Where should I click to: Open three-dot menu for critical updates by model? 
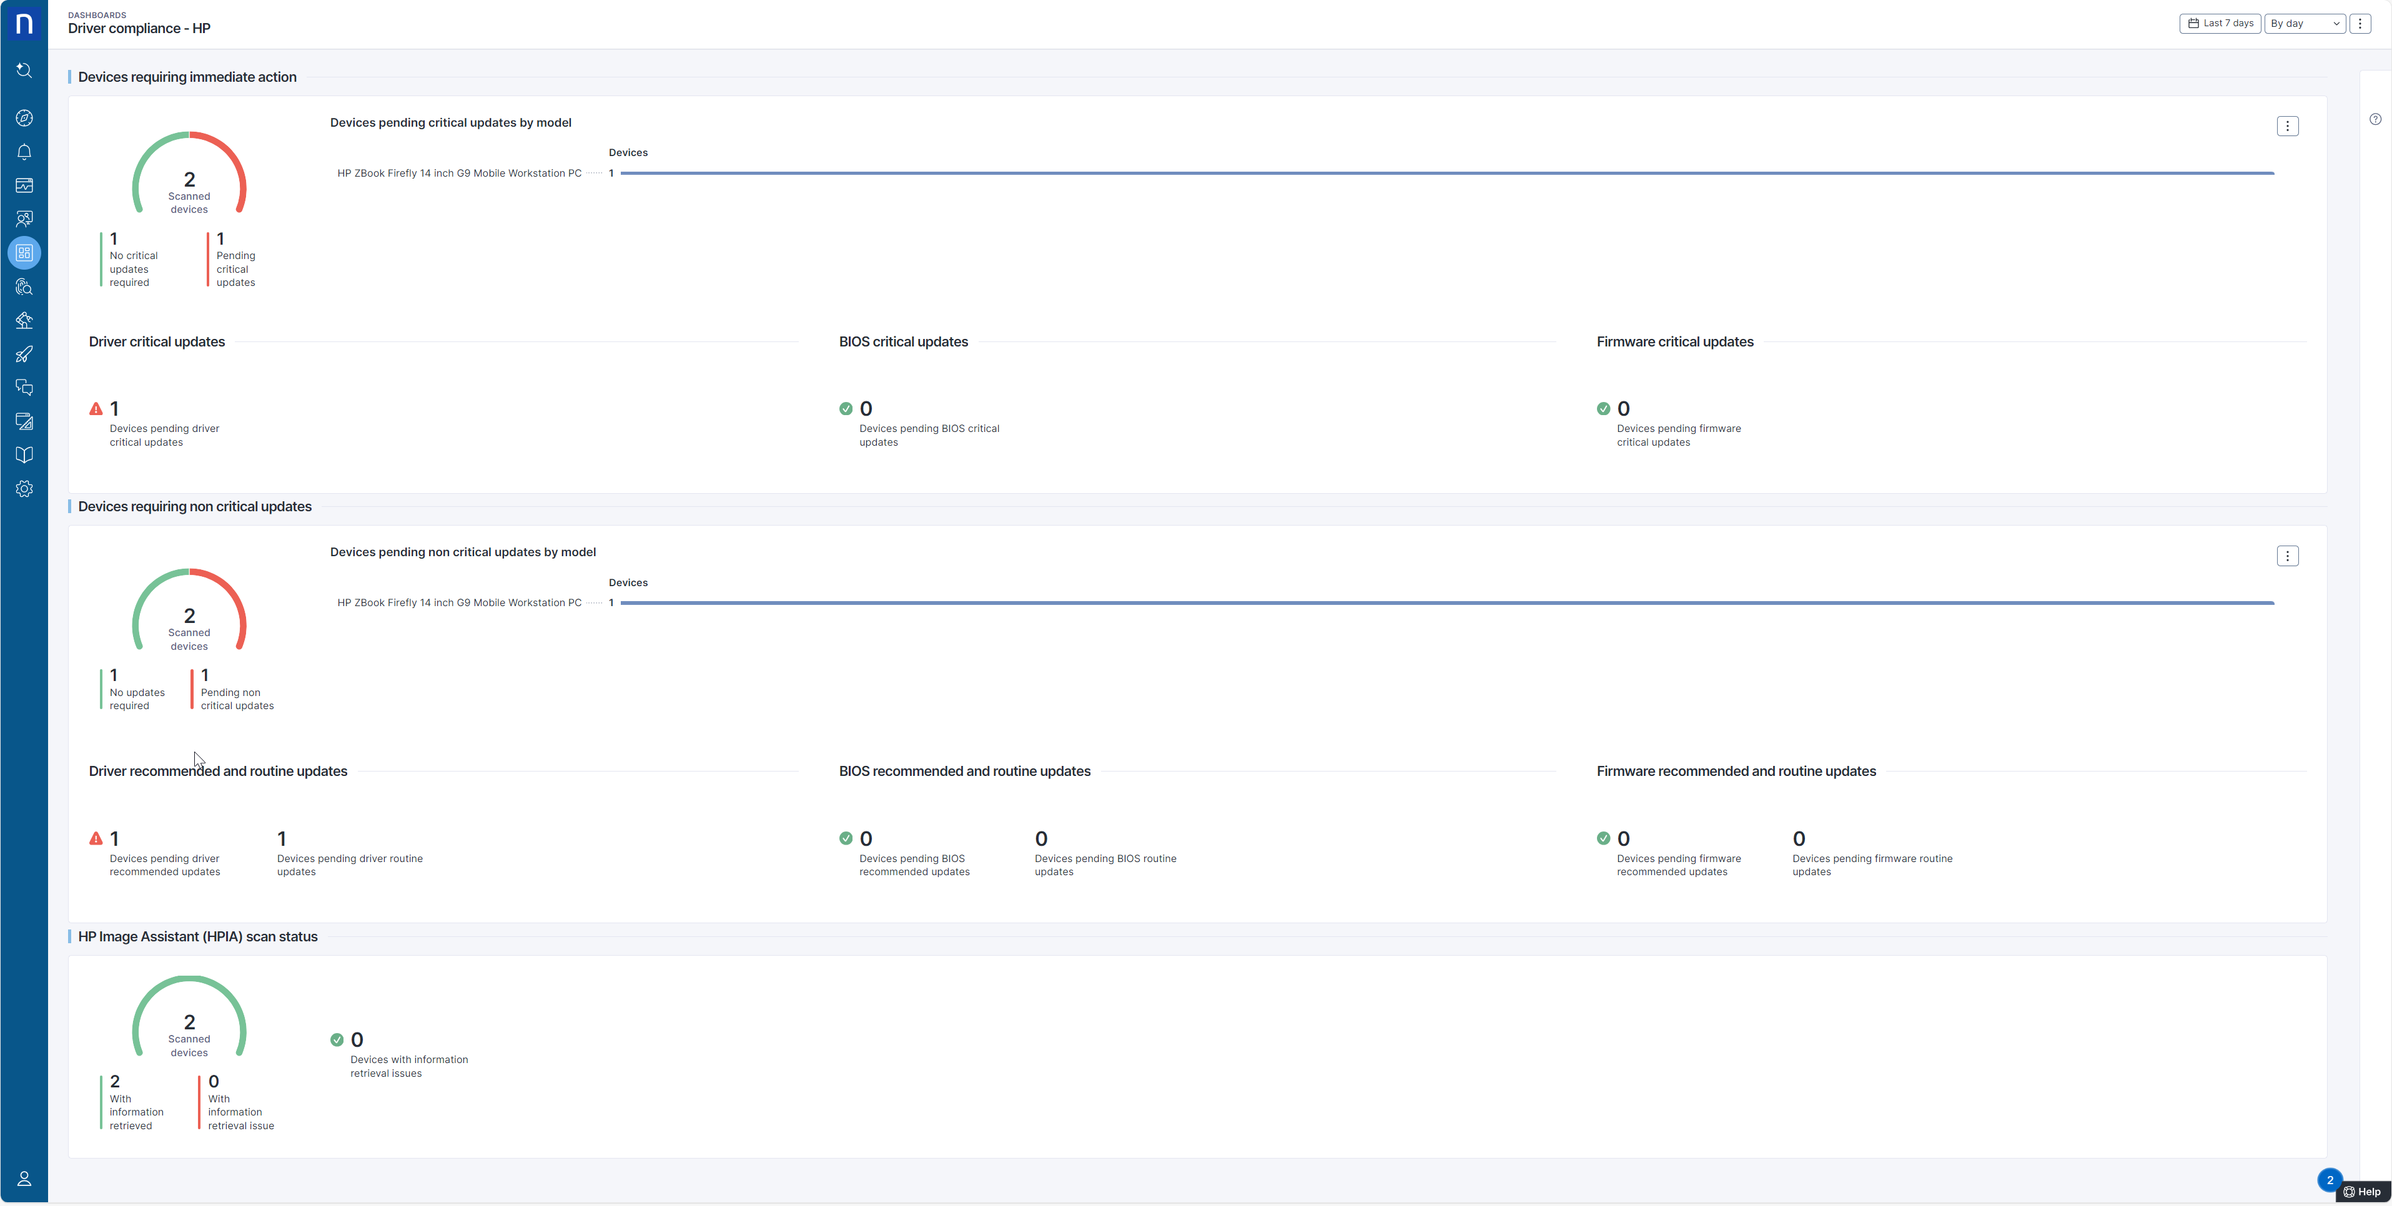click(x=2287, y=126)
